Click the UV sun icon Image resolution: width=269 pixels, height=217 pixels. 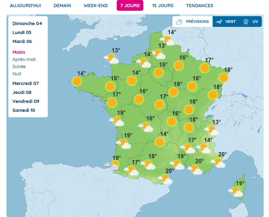[246, 22]
